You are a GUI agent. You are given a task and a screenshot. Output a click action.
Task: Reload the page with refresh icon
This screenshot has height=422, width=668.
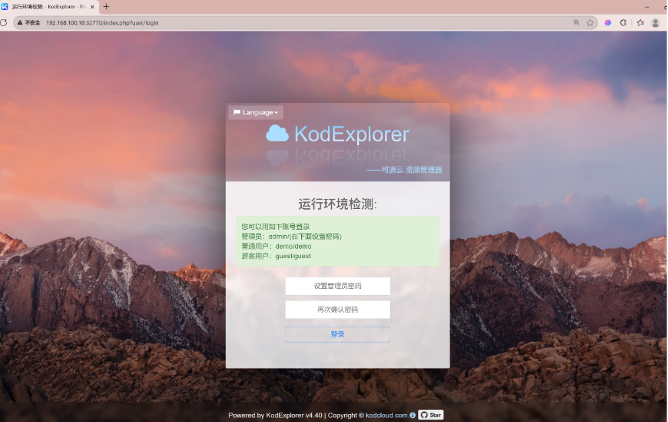[x=4, y=23]
